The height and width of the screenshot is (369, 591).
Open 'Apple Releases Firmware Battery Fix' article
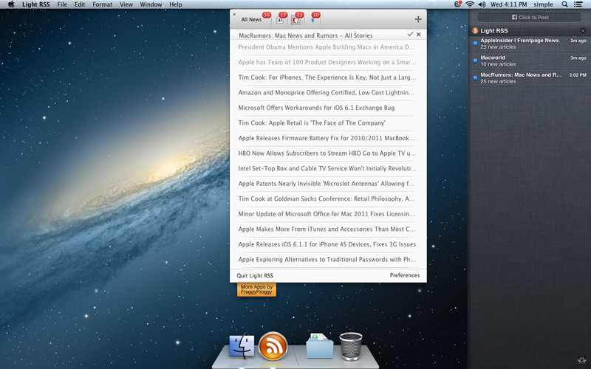point(327,138)
